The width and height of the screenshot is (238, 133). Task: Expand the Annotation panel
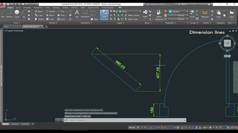click(x=86, y=23)
